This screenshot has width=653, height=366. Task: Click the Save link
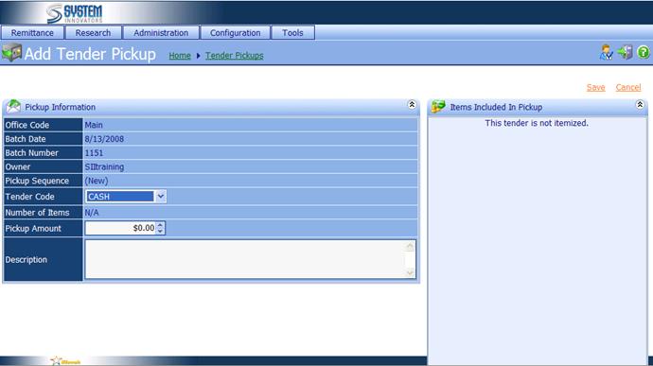(x=595, y=87)
